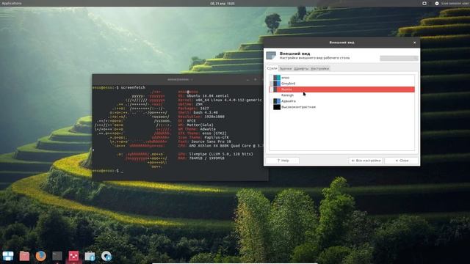Close the Appearance dialog with title bar X
This screenshot has width=470, height=264.
click(414, 43)
